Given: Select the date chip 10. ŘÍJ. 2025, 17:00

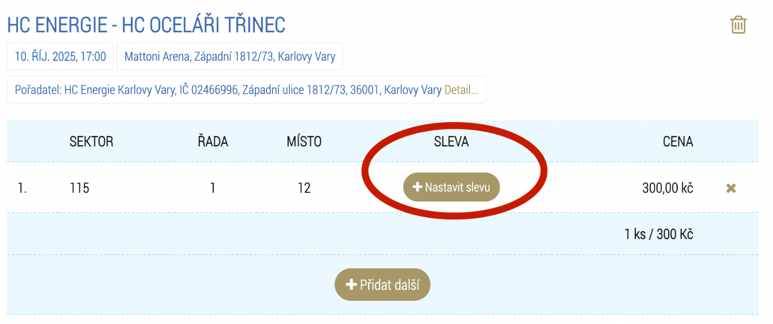Looking at the screenshot, I should [x=60, y=56].
